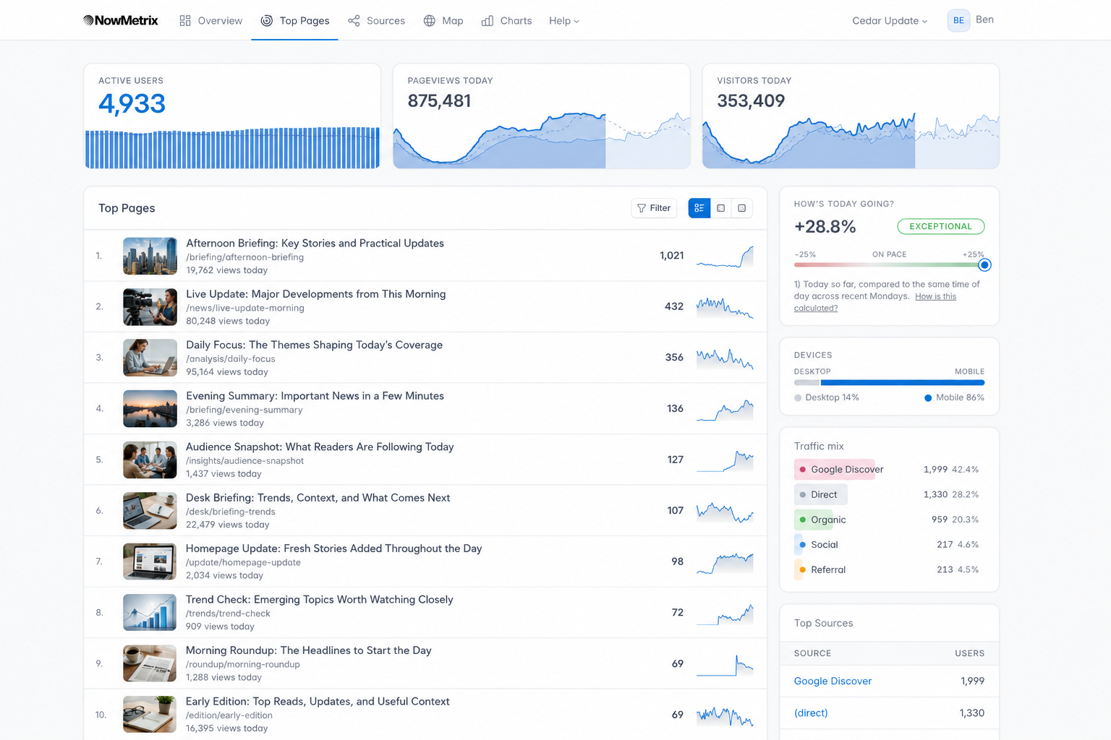
Task: Open Afternoon Briefing: Key Stories title
Action: tap(315, 244)
